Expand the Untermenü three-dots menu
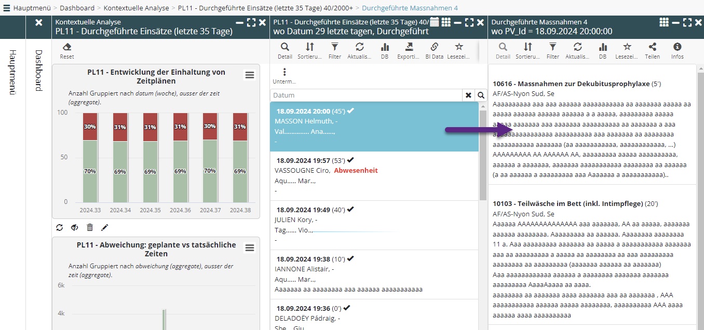 click(x=284, y=73)
